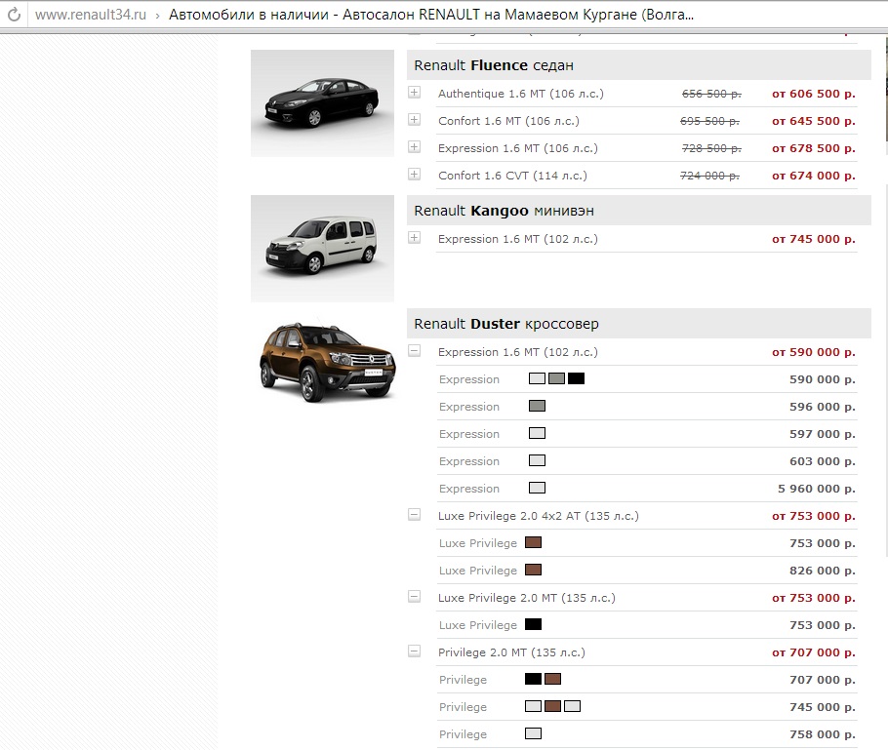Click Kangoo price от 745 000 р.
The height and width of the screenshot is (750, 888).
pyautogui.click(x=813, y=239)
